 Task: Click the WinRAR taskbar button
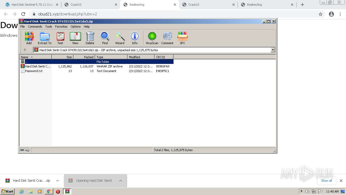click(x=67, y=191)
